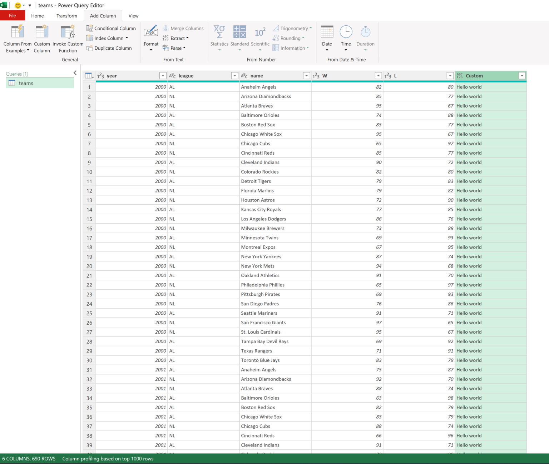Switch to the Transform tab
Screen dimensions: 549x464
pos(66,16)
